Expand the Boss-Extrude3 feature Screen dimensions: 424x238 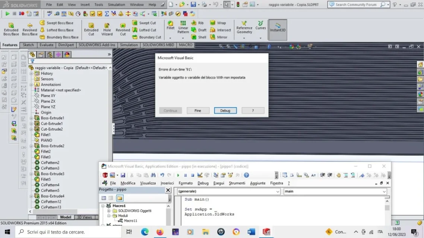31,174
